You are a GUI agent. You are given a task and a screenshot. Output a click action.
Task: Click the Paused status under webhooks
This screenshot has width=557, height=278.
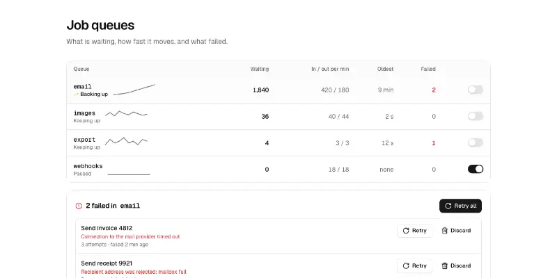coord(82,174)
